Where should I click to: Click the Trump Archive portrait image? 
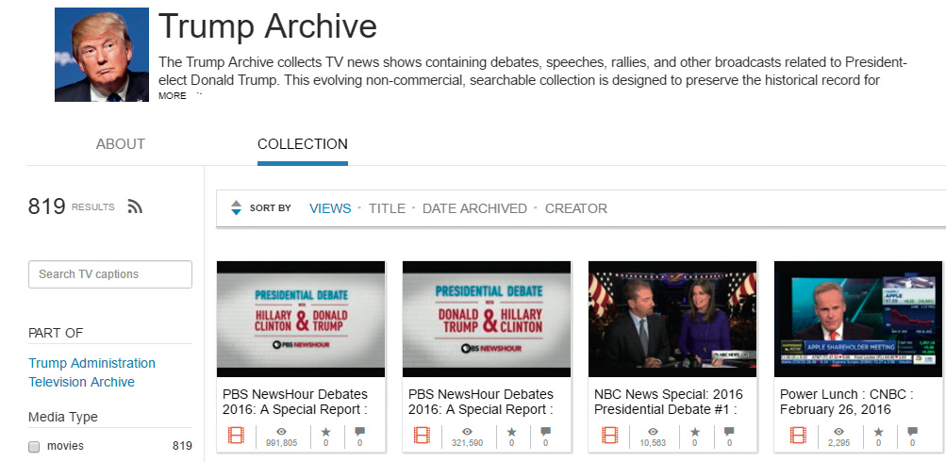click(x=102, y=55)
